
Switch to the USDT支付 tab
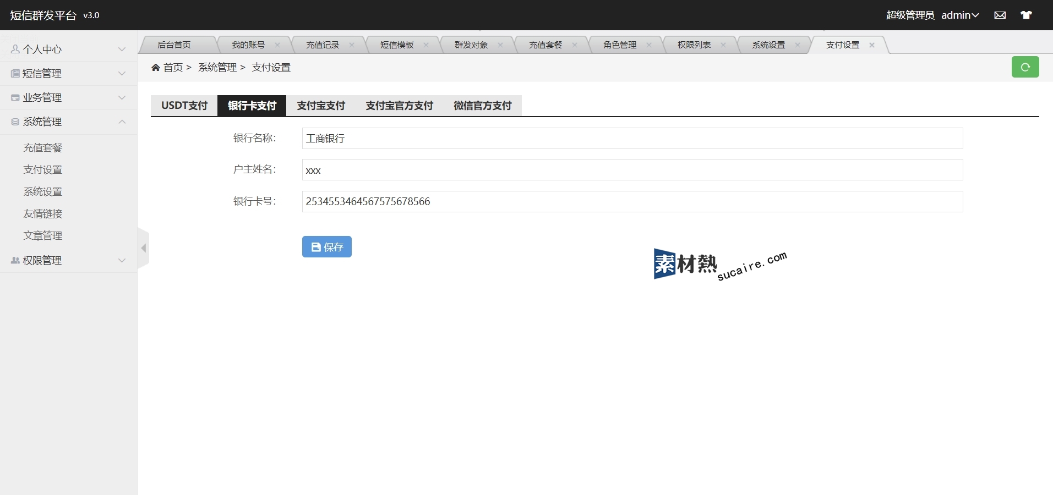[x=184, y=106]
